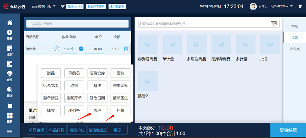This screenshot has width=306, height=138.
Task: Click the order list scrollbar
Action: tap(130, 48)
